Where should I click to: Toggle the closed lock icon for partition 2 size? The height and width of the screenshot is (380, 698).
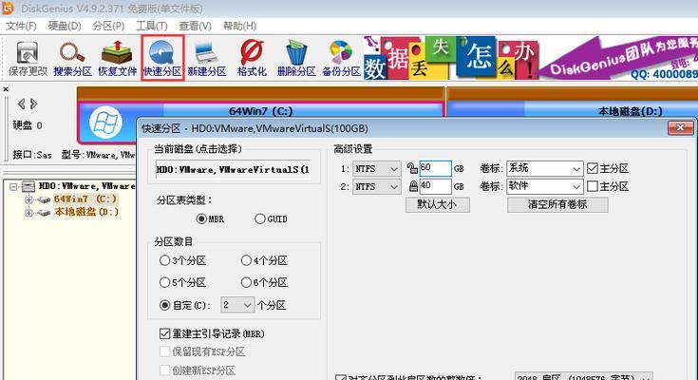pos(413,186)
